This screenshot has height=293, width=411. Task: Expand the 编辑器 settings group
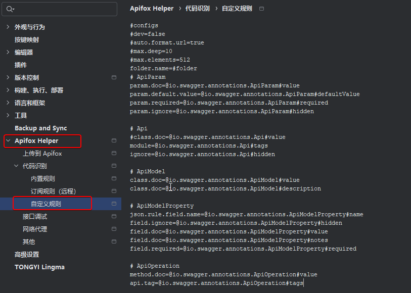tap(8, 52)
